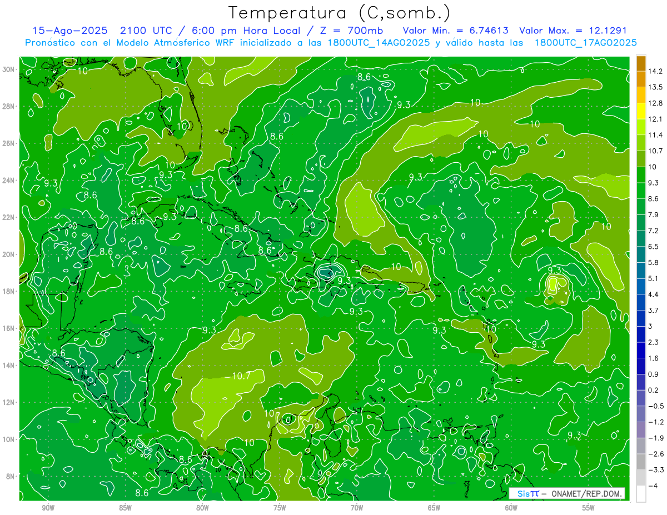Click the 3.7 colorbar scale label
Viewport: 667px width, 515px height.
(x=654, y=311)
